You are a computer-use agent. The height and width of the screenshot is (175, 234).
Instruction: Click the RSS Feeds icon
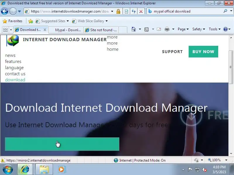147,29
